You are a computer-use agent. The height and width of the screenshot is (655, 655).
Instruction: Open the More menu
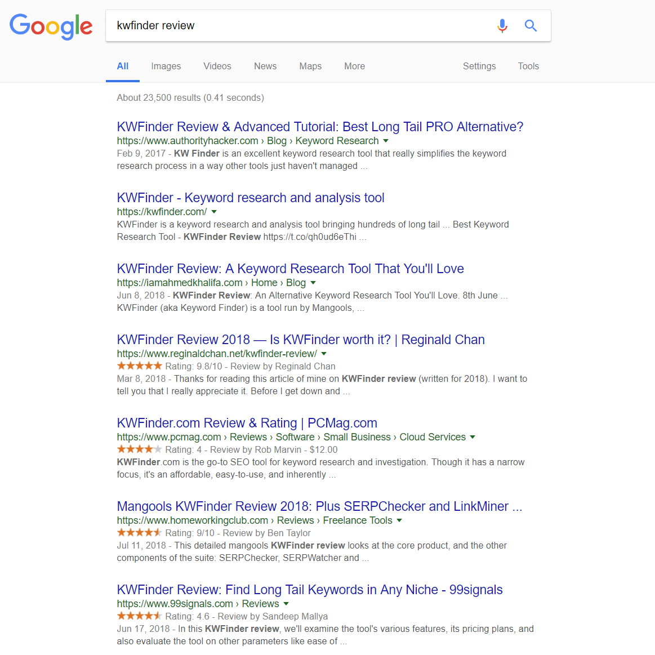[x=355, y=66]
